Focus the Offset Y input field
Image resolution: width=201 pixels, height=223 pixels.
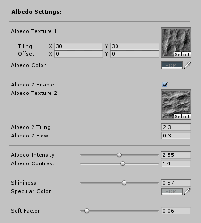click(135, 54)
